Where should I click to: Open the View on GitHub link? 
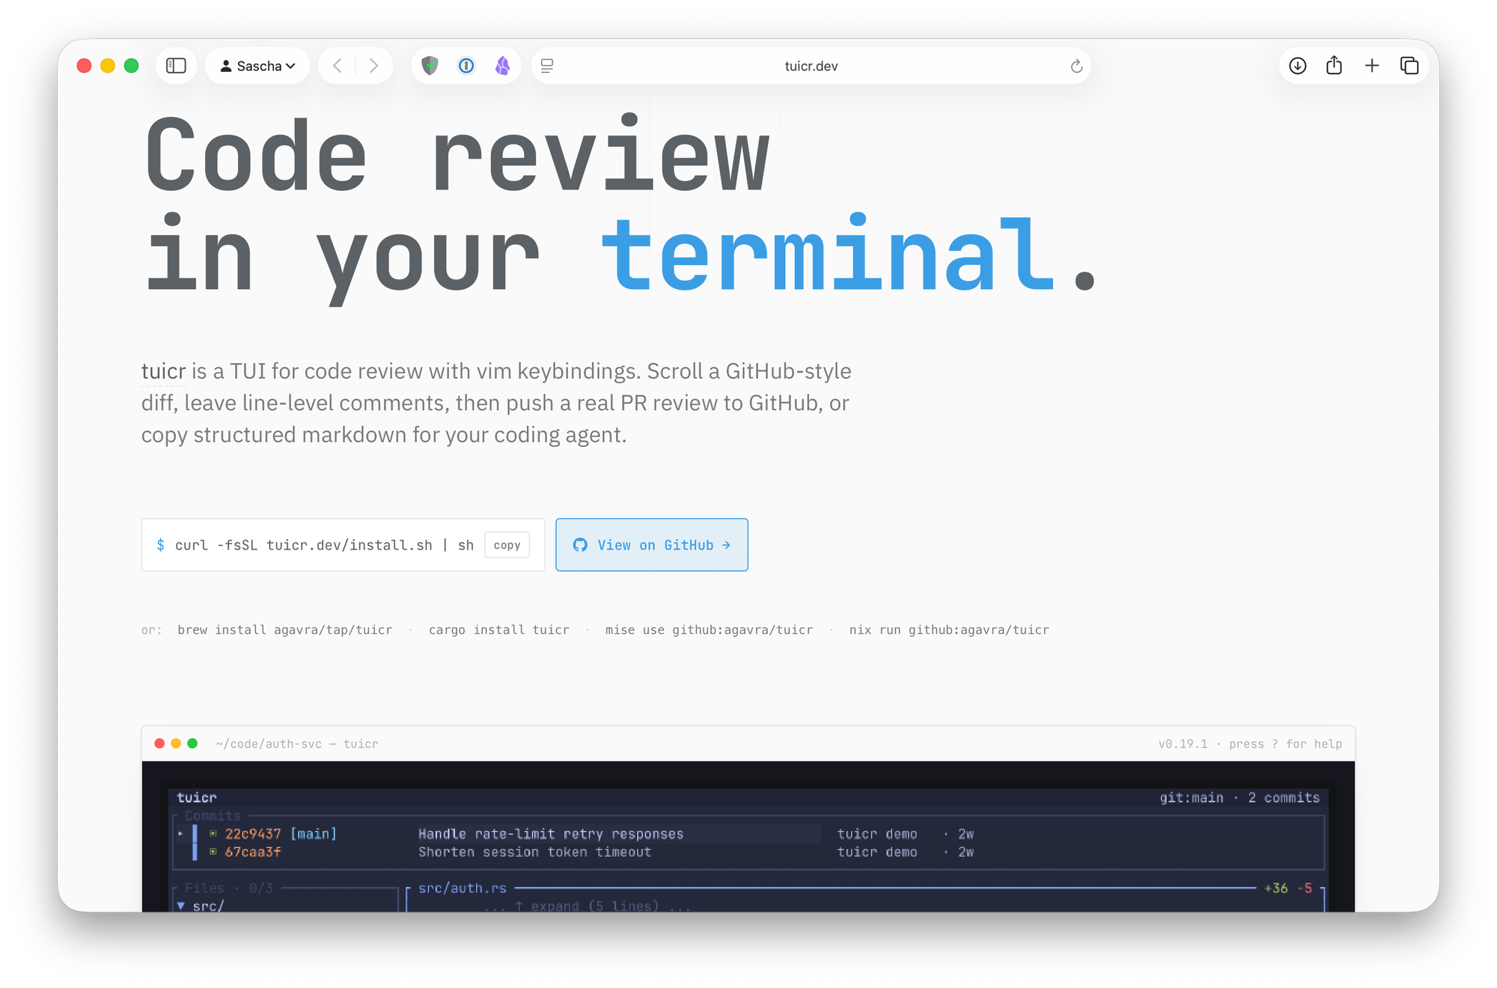click(652, 545)
